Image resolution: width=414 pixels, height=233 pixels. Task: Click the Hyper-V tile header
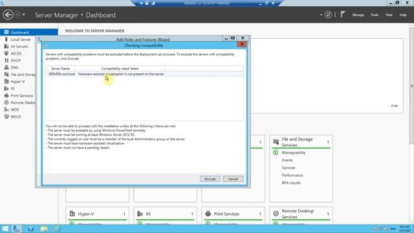pyautogui.click(x=97, y=214)
